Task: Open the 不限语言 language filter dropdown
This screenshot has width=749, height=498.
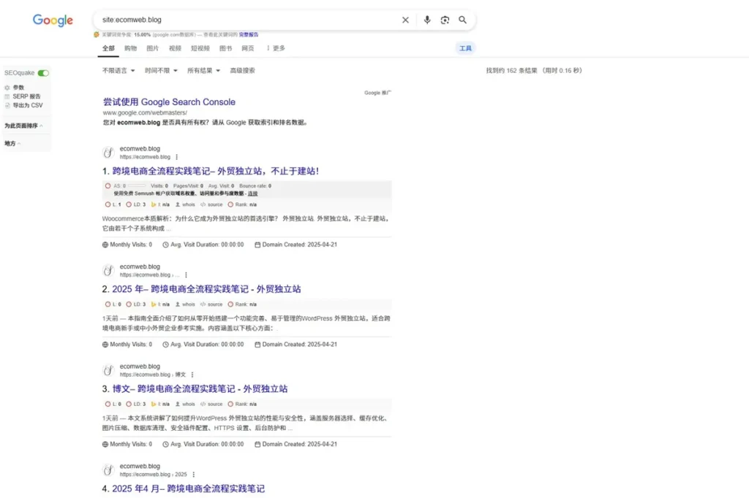Action: 118,70
